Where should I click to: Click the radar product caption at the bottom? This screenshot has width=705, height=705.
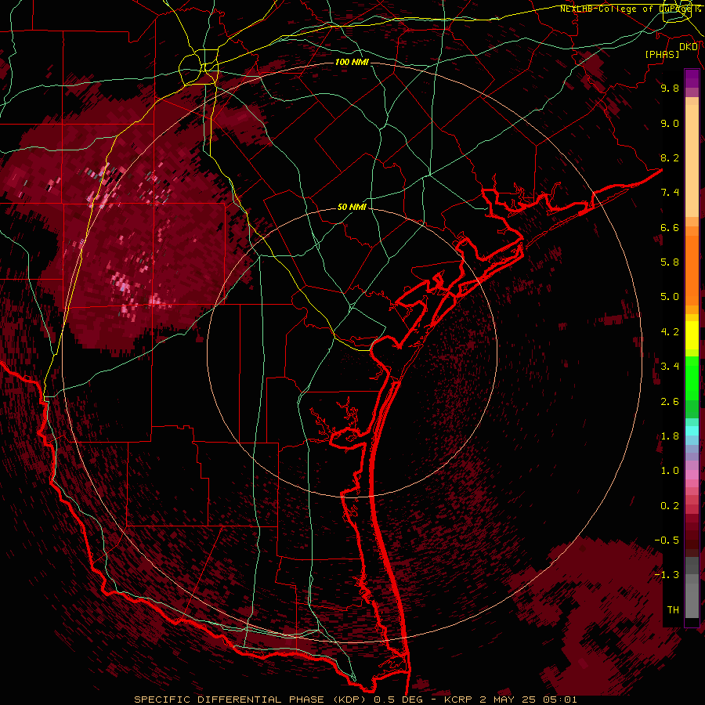tap(356, 700)
